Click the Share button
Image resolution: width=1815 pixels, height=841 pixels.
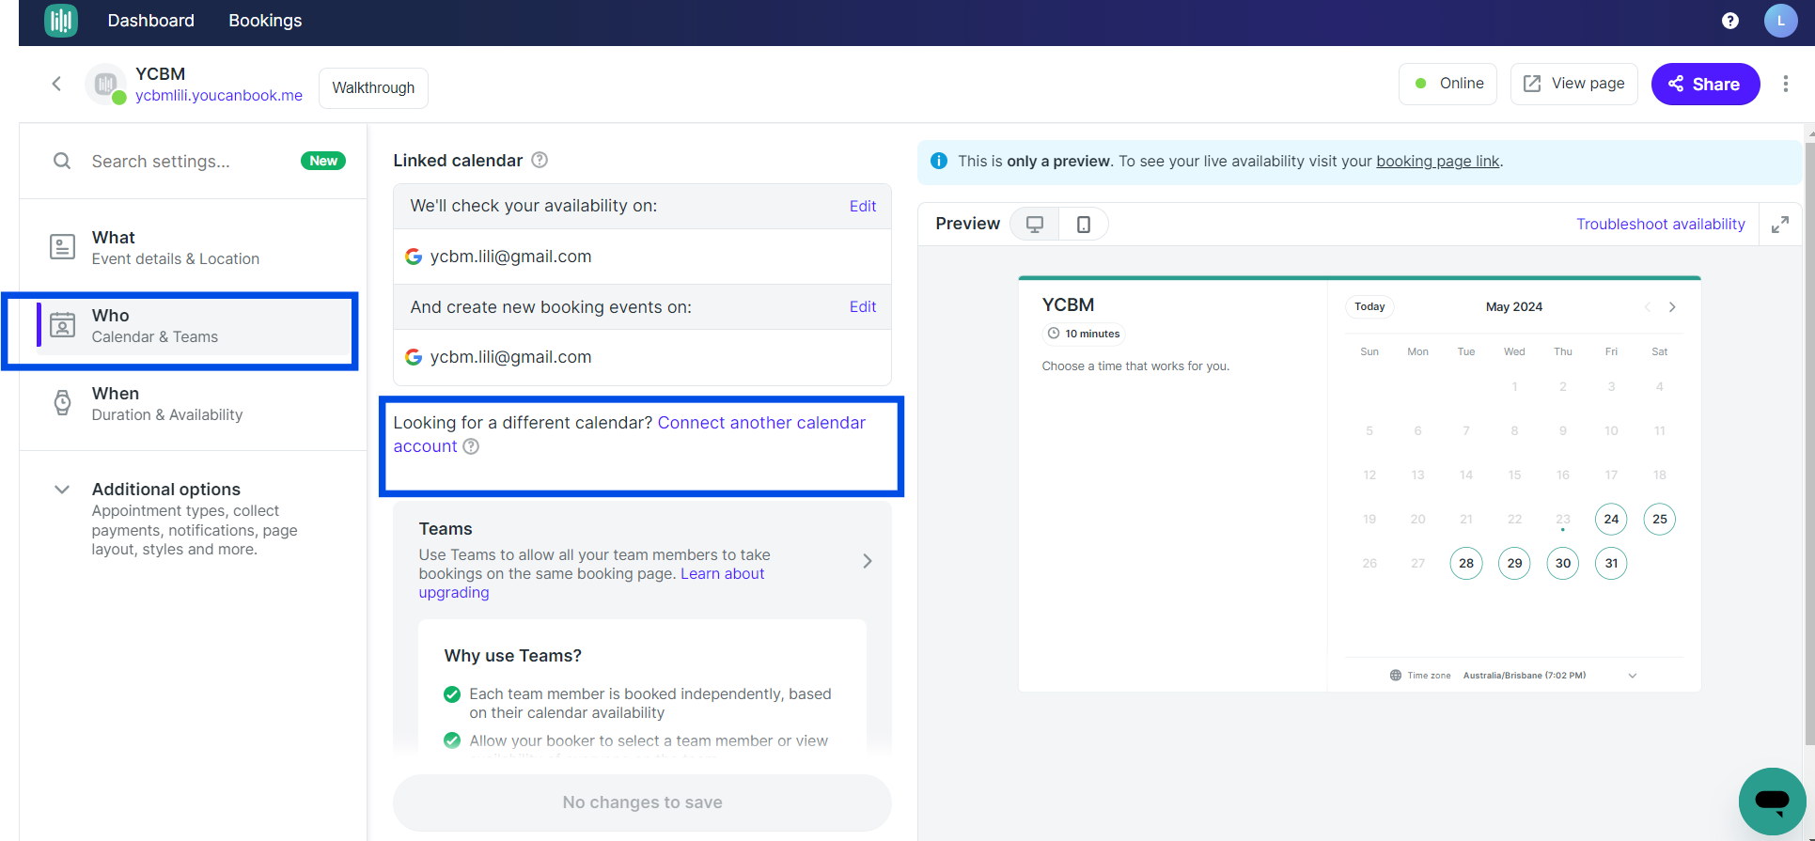pos(1705,84)
